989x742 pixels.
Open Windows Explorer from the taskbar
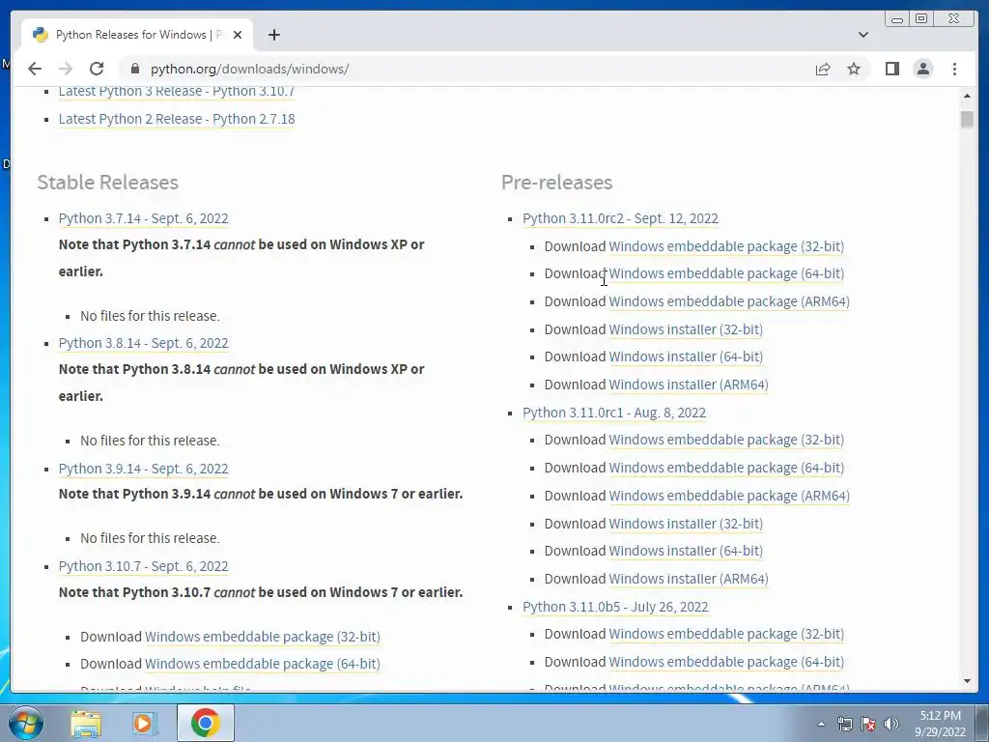pyautogui.click(x=86, y=723)
